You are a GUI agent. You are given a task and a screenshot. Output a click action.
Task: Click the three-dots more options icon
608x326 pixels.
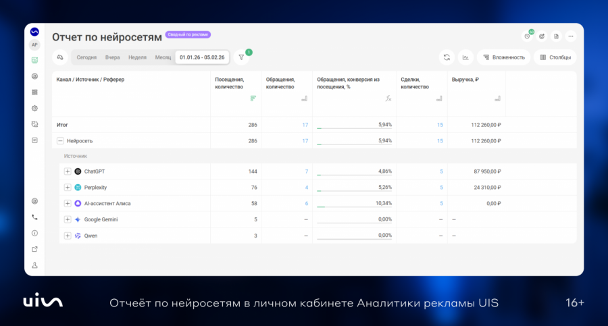(571, 36)
